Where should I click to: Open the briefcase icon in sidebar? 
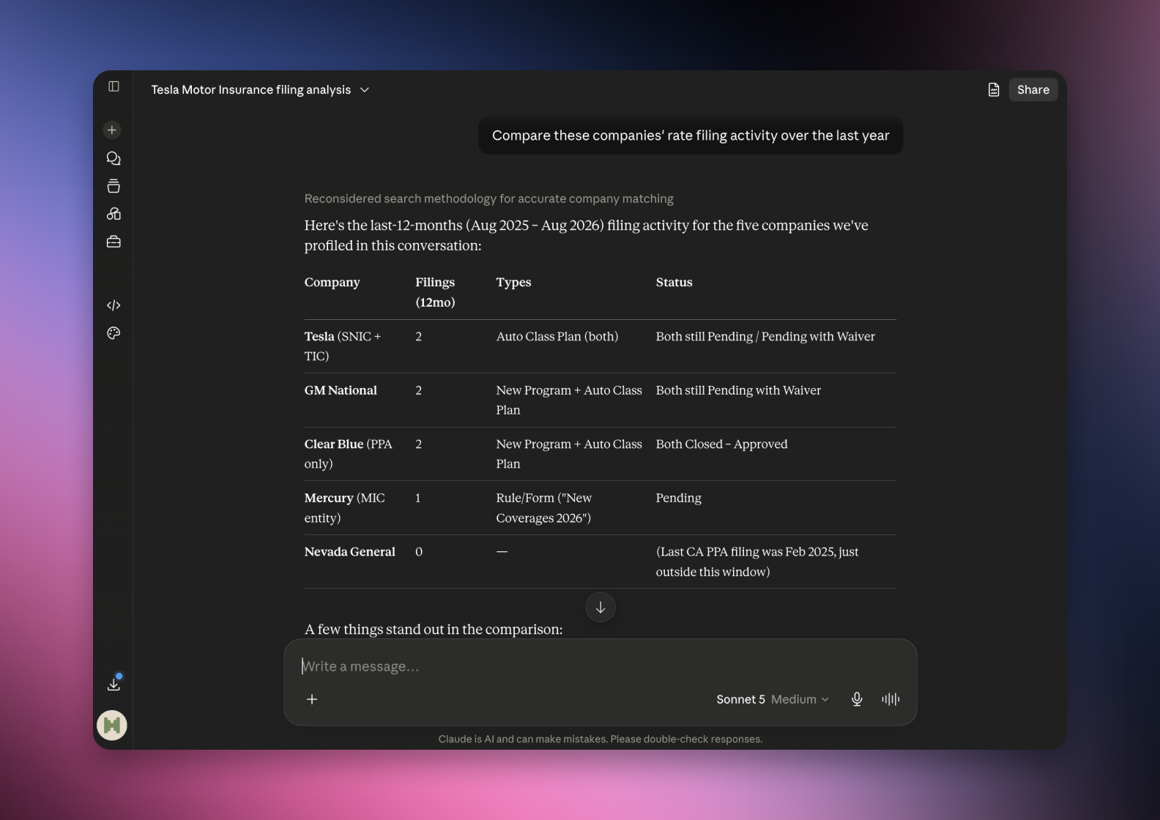point(114,242)
